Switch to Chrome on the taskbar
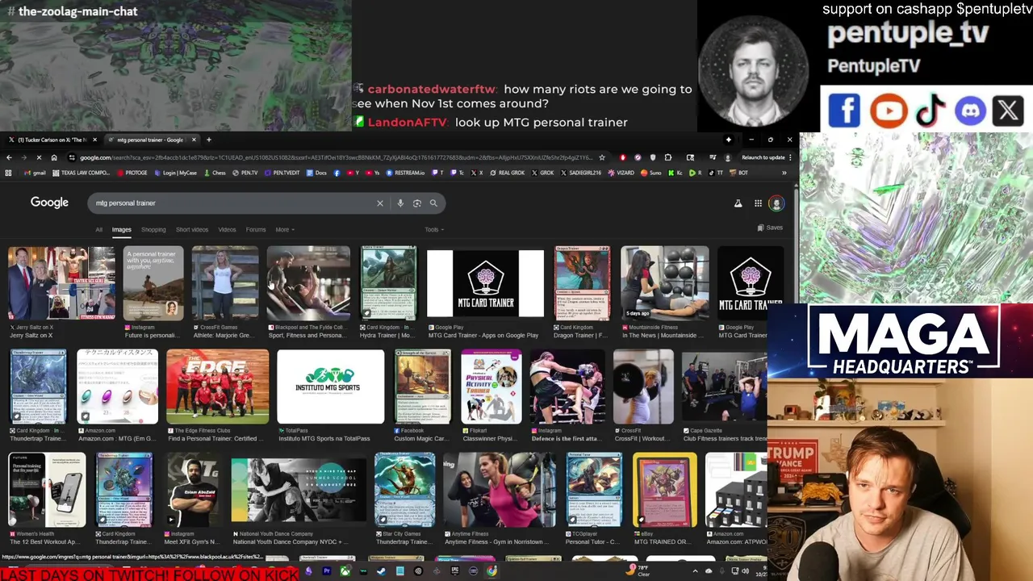 491,571
